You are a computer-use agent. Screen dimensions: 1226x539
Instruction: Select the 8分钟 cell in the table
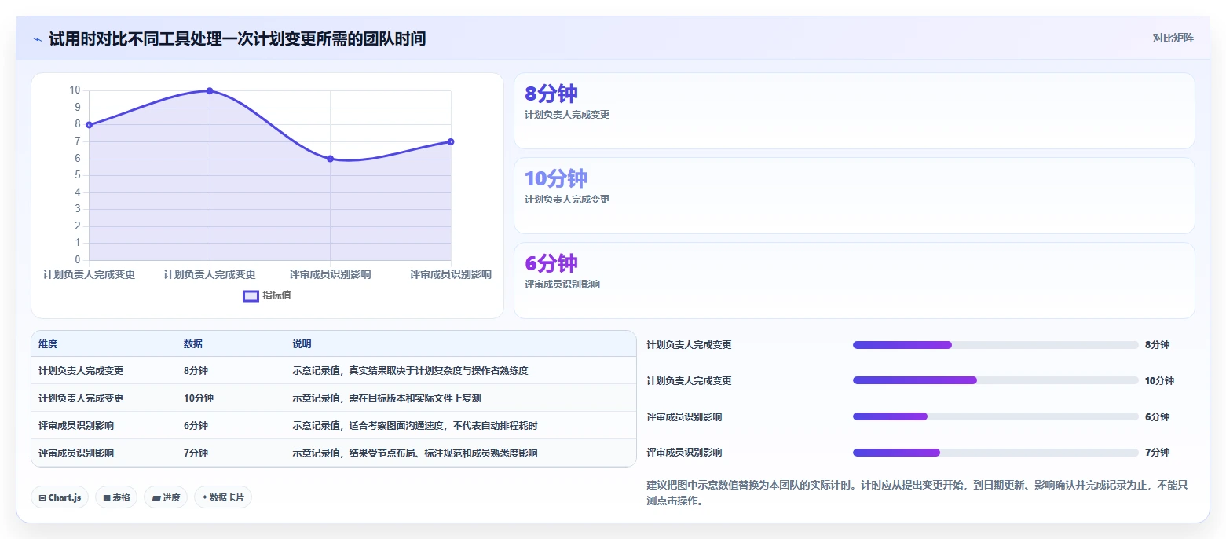point(196,371)
